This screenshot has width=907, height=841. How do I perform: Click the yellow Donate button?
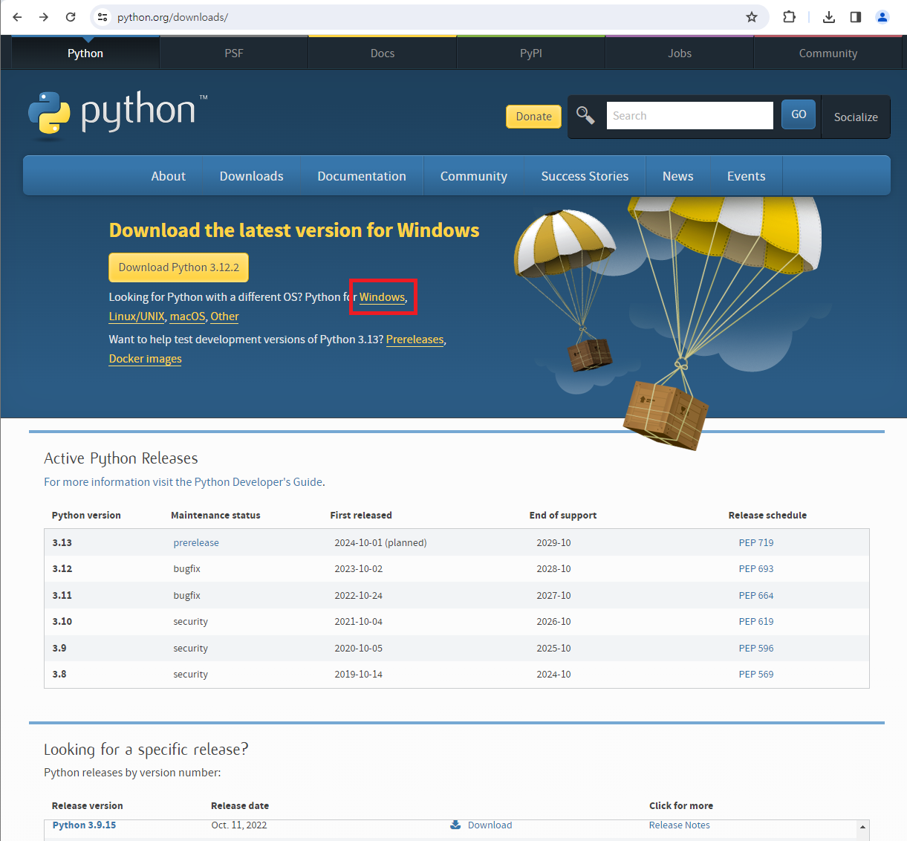[x=534, y=117]
